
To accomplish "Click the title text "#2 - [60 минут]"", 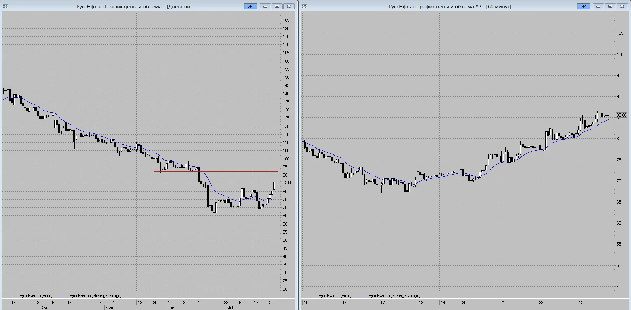I will tap(493, 6).
